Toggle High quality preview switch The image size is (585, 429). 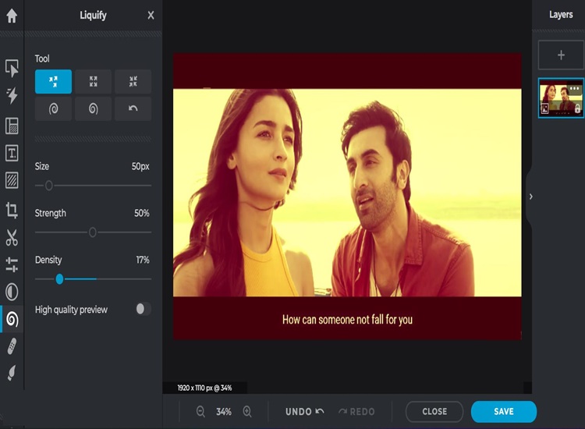144,309
